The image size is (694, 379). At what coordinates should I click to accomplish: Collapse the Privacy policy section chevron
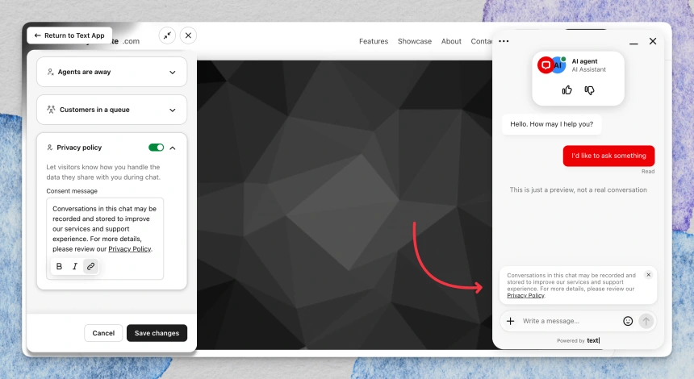tap(173, 148)
